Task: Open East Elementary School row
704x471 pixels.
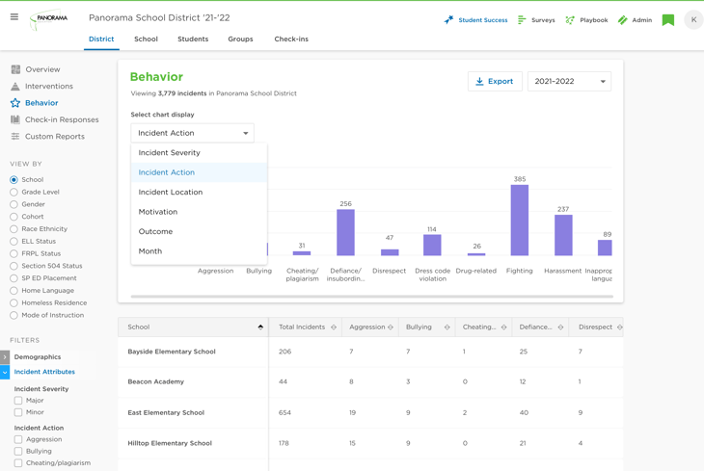Action: tap(370, 412)
